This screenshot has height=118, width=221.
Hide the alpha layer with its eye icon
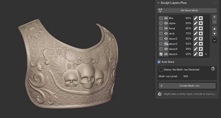coord(166,23)
